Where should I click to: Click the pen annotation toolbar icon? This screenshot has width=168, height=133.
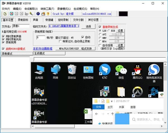(x=31, y=14)
